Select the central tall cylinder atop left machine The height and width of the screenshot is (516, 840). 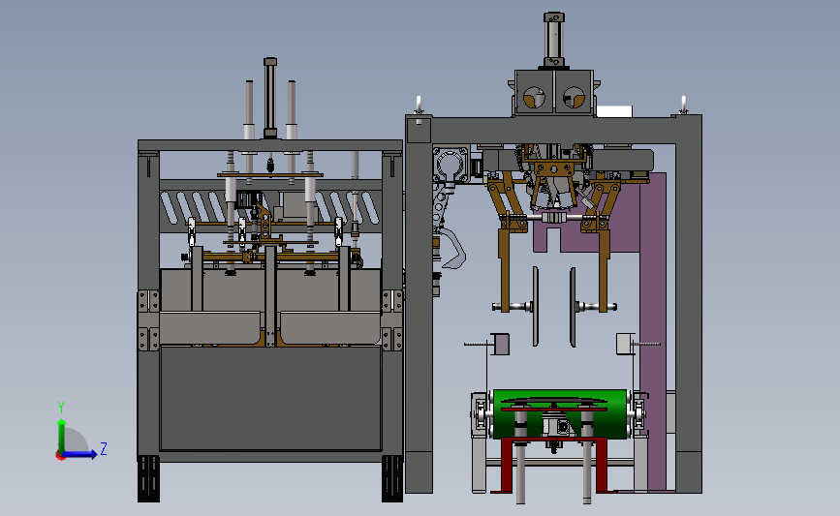[x=270, y=98]
